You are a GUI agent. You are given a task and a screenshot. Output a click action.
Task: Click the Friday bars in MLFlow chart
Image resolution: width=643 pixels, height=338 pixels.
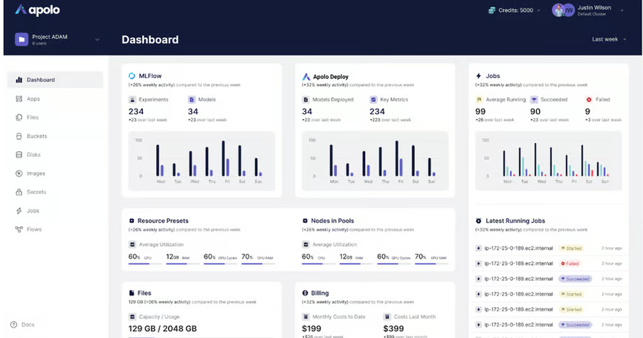226,159
